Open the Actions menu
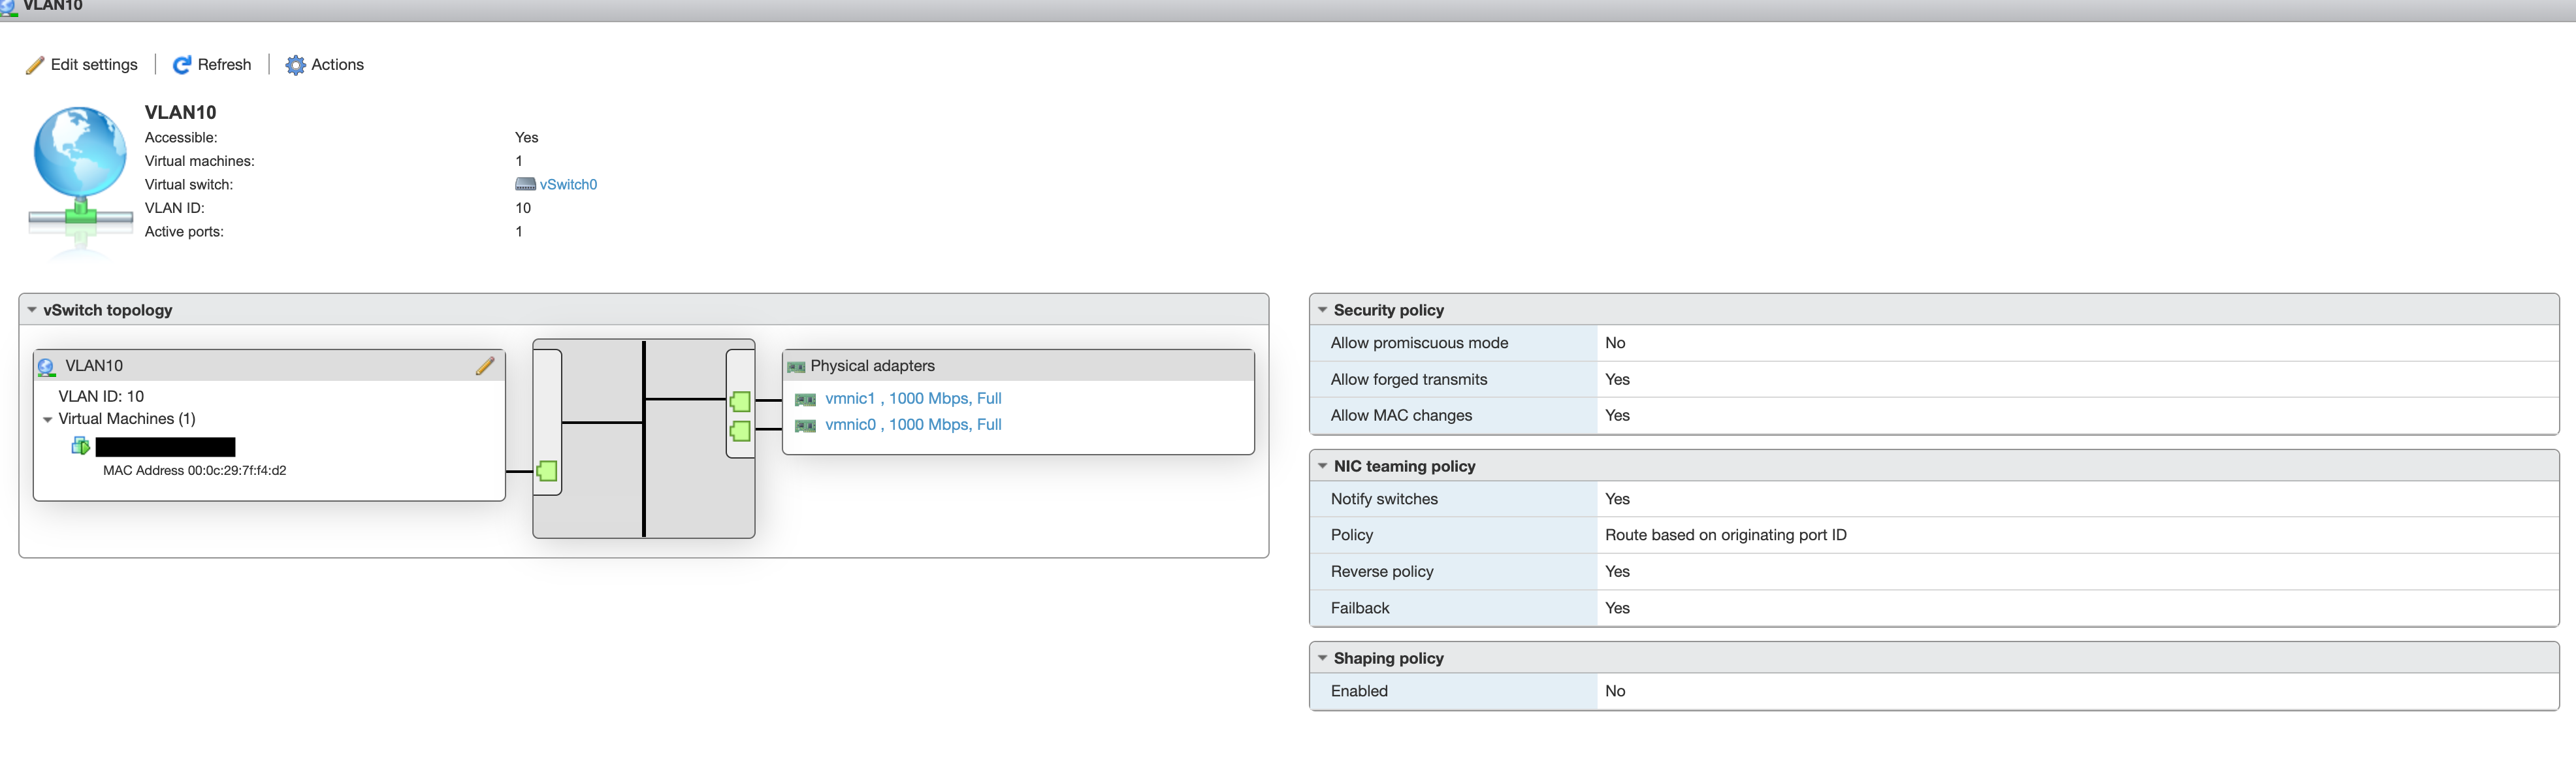 tap(325, 65)
